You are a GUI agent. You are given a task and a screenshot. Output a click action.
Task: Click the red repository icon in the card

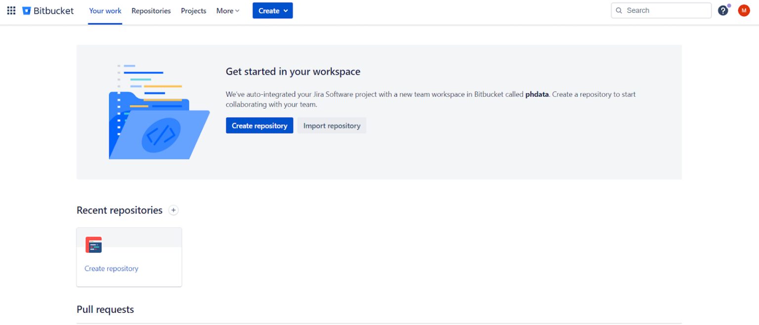pyautogui.click(x=94, y=244)
